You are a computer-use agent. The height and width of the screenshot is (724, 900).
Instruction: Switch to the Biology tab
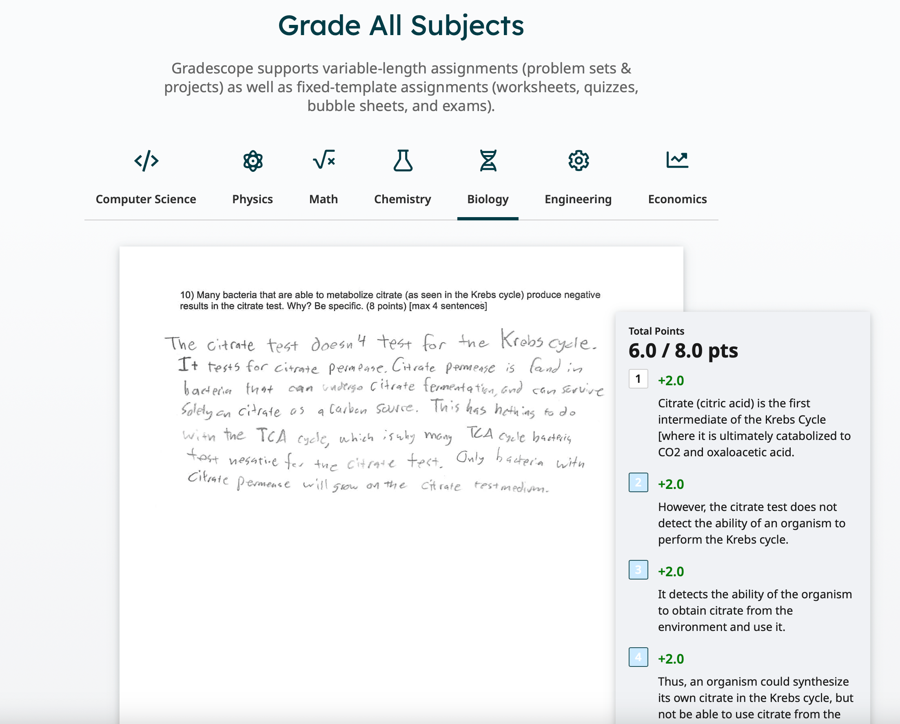487,198
